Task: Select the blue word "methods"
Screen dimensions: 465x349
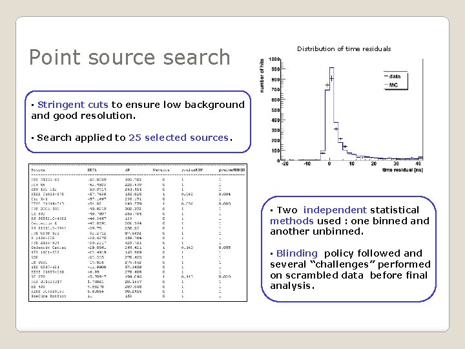Action: 292,221
